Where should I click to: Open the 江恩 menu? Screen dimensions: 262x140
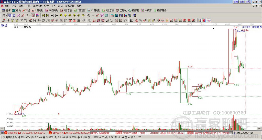tap(28, 6)
